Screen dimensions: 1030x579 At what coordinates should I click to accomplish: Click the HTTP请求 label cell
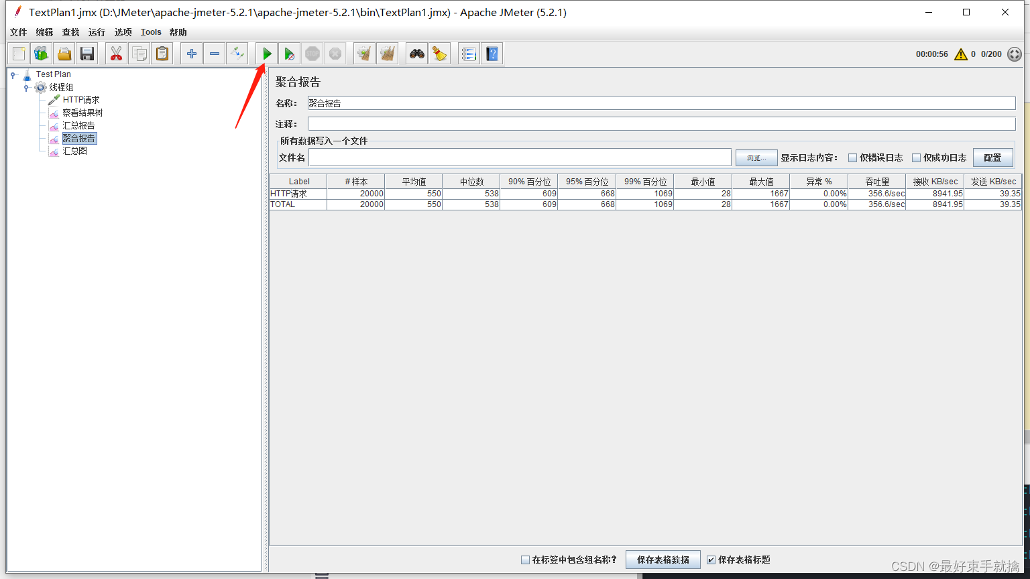[298, 194]
